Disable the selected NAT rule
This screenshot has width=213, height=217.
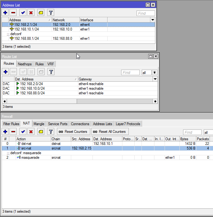coord(31,132)
